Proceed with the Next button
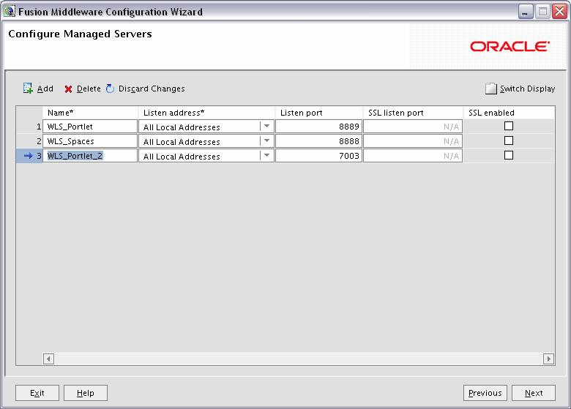 click(x=534, y=393)
